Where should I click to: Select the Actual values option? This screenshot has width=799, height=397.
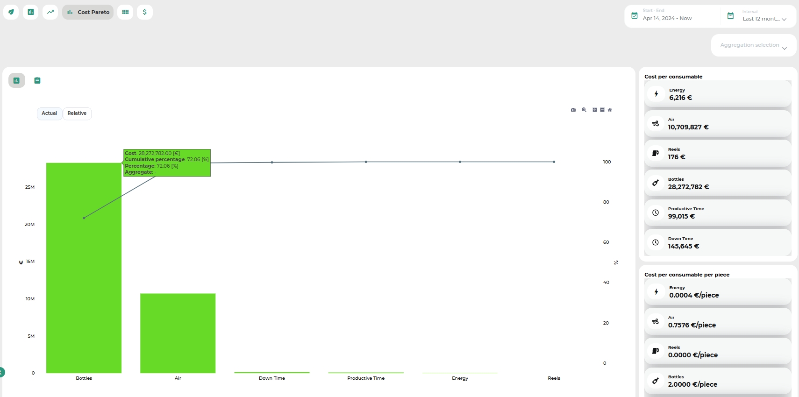[x=50, y=113]
